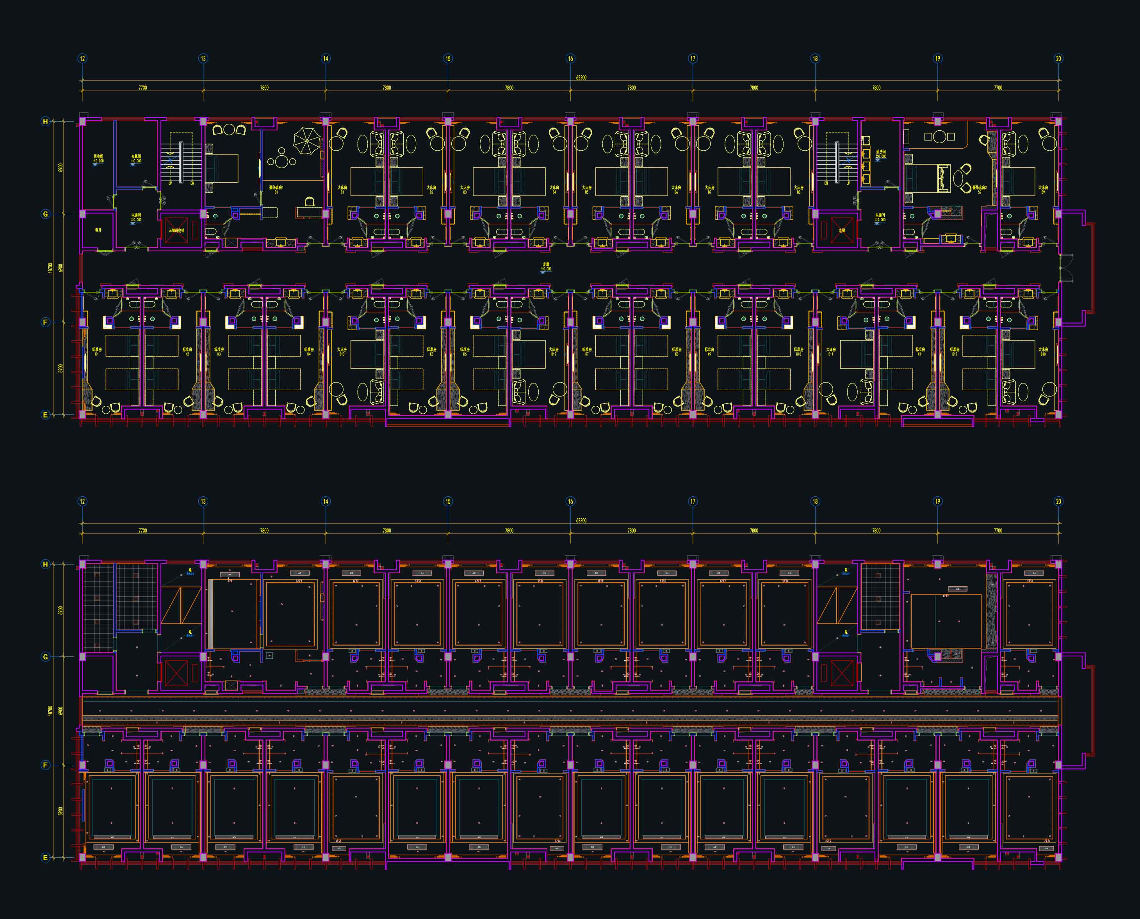Image resolution: width=1140 pixels, height=919 pixels.
Task: Select the 大床房 B1 room label
Action: [342, 189]
